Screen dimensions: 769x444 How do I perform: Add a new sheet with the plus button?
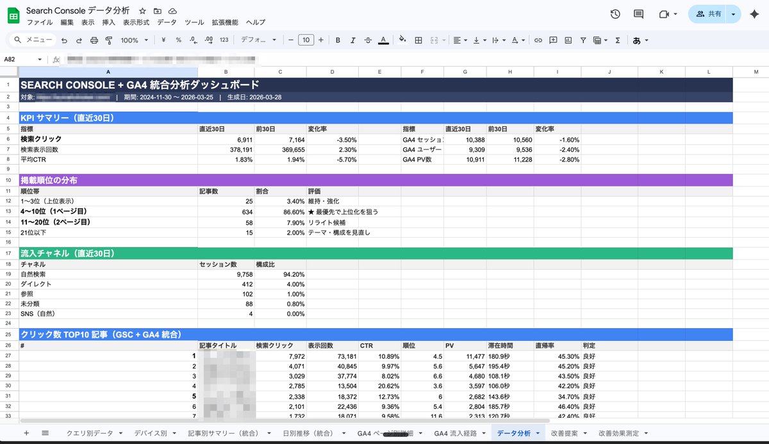click(x=26, y=433)
